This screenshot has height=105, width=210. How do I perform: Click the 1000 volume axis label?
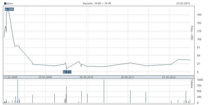[x=200, y=80]
